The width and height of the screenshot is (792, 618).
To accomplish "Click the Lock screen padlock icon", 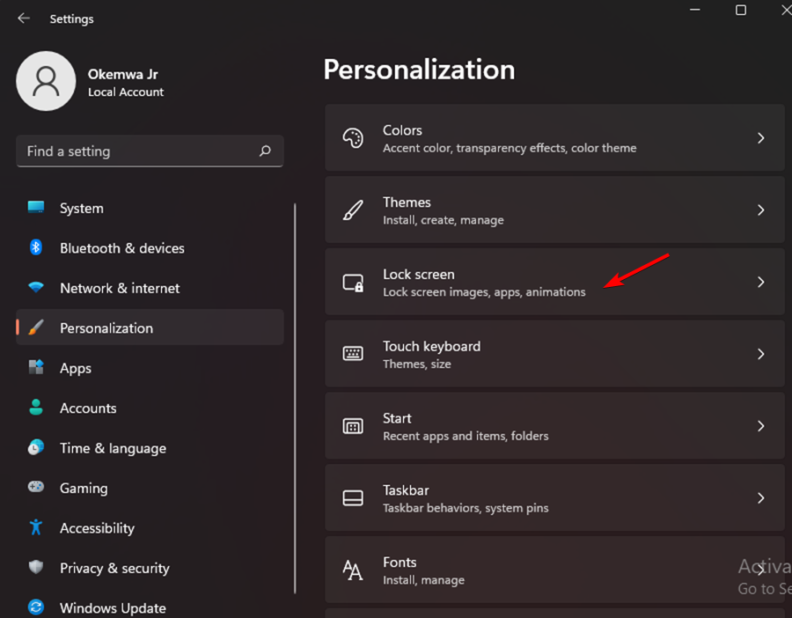I will pyautogui.click(x=353, y=282).
